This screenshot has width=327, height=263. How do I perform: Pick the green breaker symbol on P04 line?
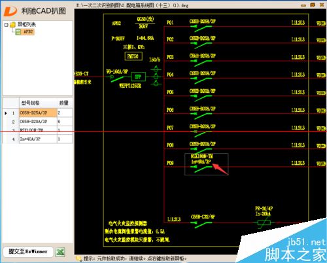201,80
